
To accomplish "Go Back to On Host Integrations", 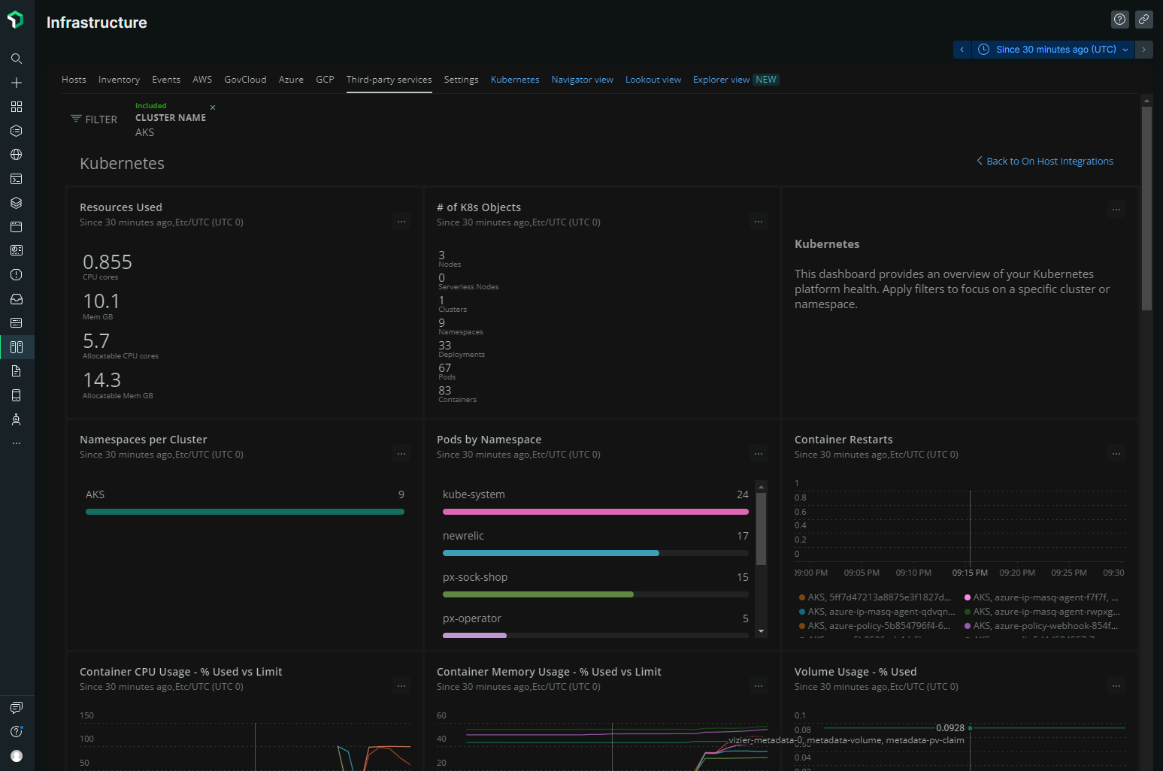I will tap(1045, 161).
